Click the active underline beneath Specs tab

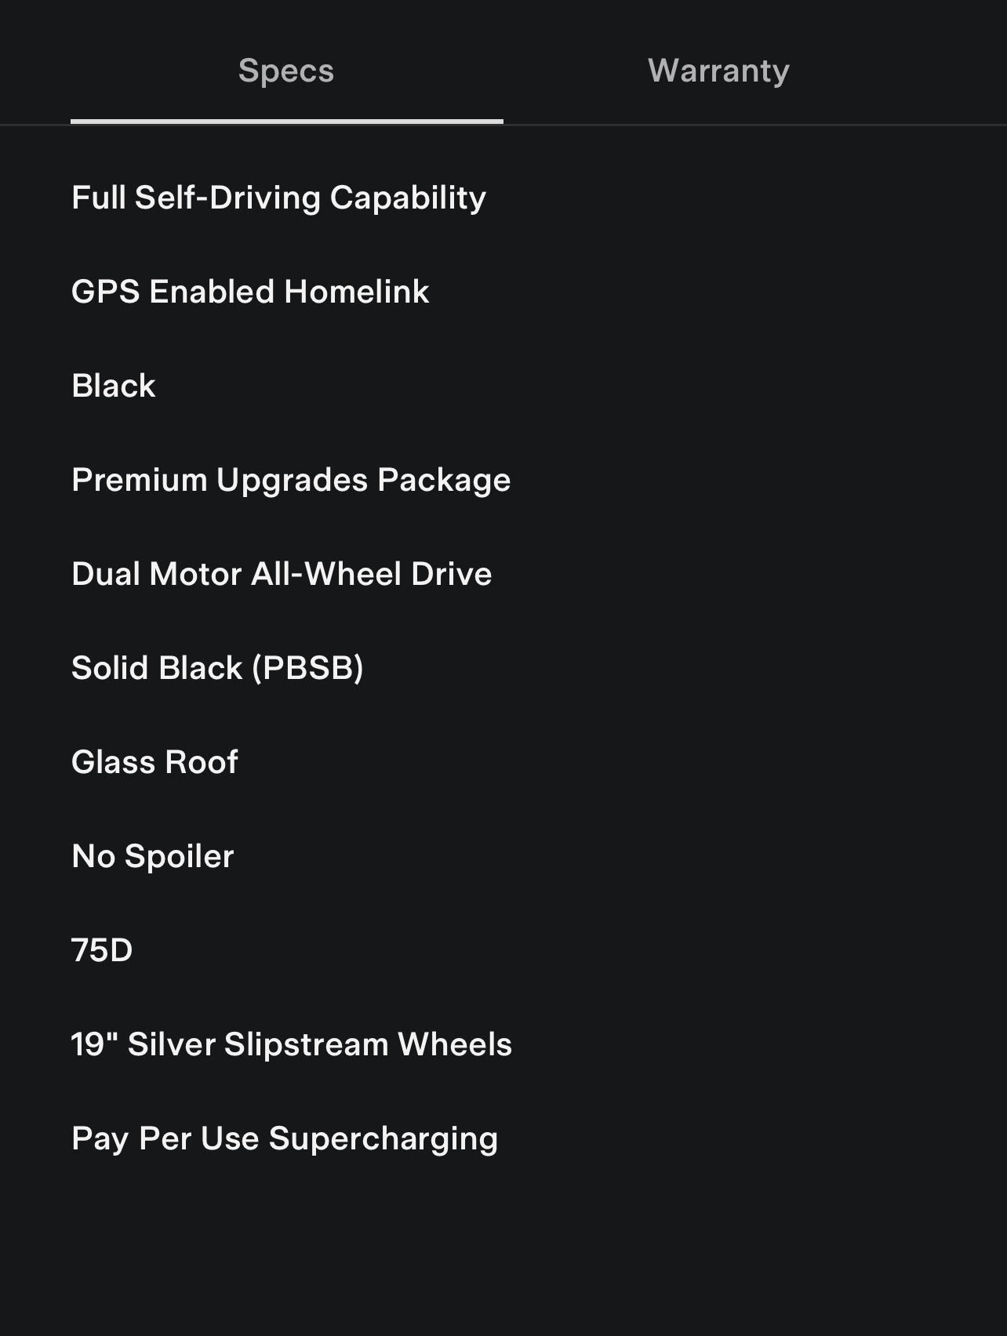pyautogui.click(x=286, y=122)
